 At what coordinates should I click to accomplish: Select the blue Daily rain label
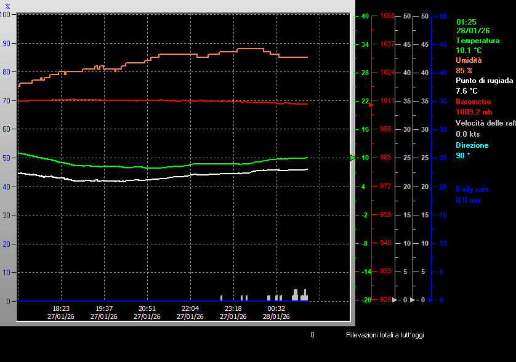point(472,189)
